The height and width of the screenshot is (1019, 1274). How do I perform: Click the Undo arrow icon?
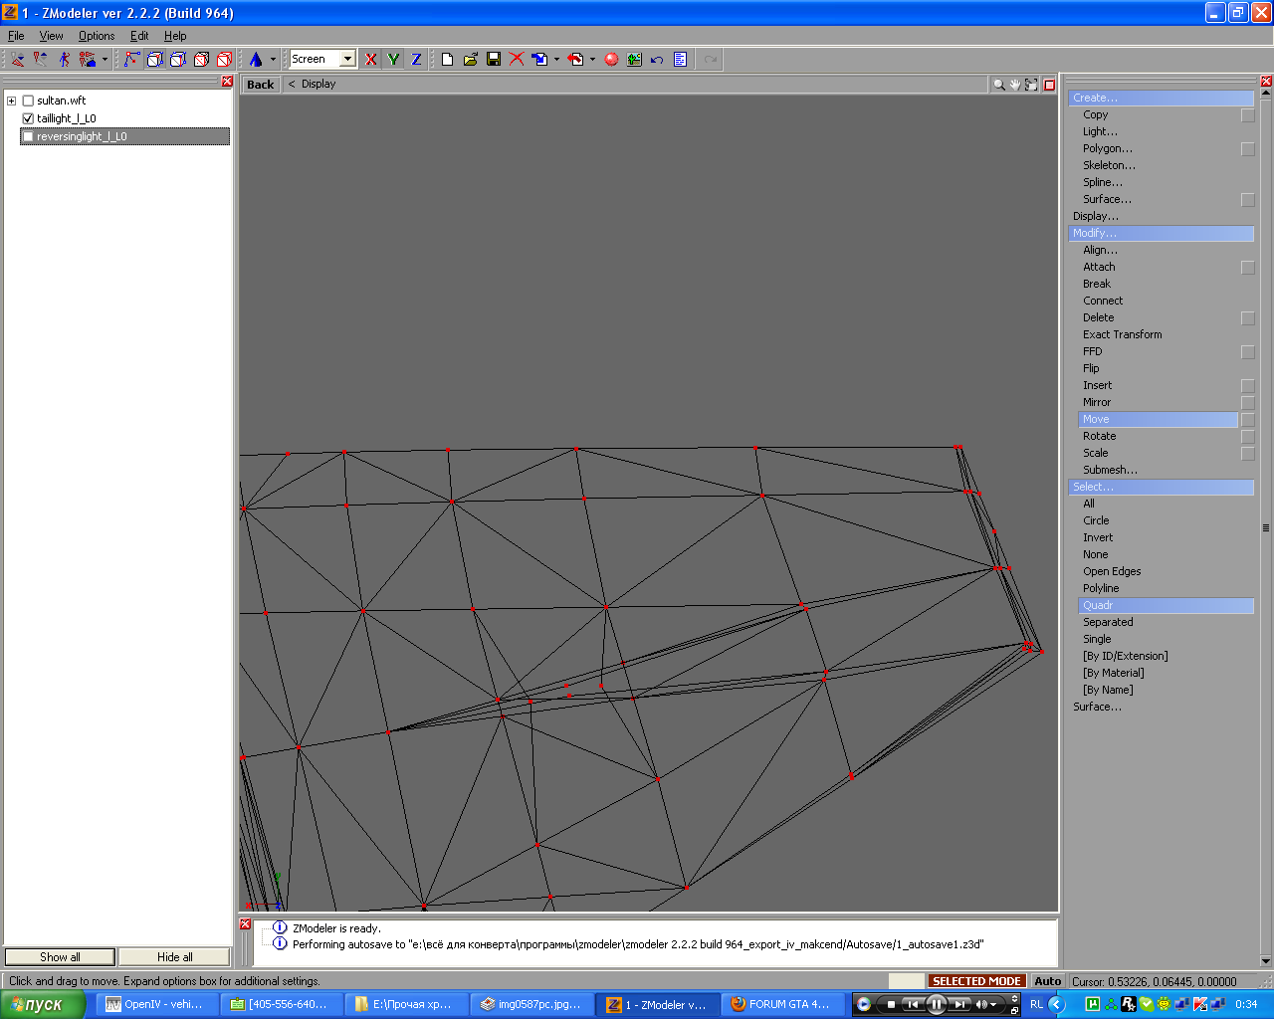point(657,60)
